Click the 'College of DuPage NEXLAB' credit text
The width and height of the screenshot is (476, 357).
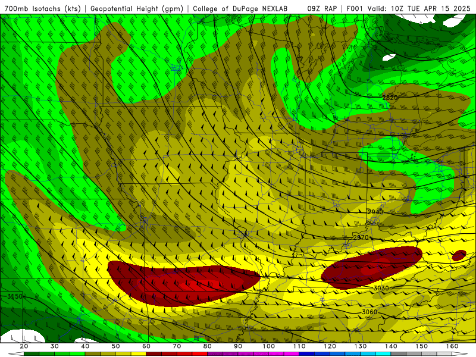click(240, 8)
